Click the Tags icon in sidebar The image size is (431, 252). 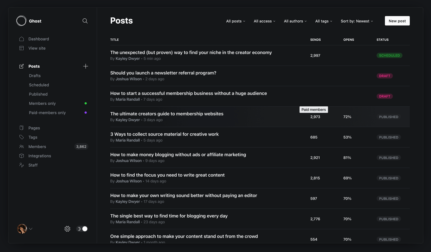click(22, 137)
